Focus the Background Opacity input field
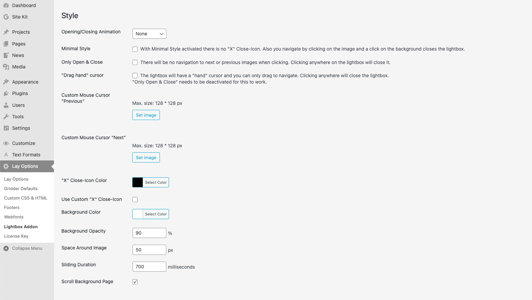 click(x=149, y=233)
